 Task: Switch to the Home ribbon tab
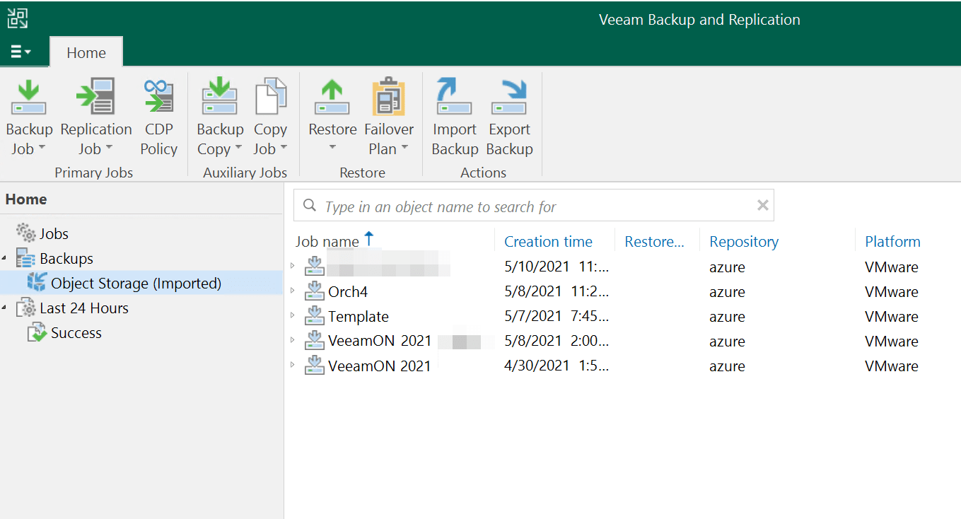(x=86, y=52)
